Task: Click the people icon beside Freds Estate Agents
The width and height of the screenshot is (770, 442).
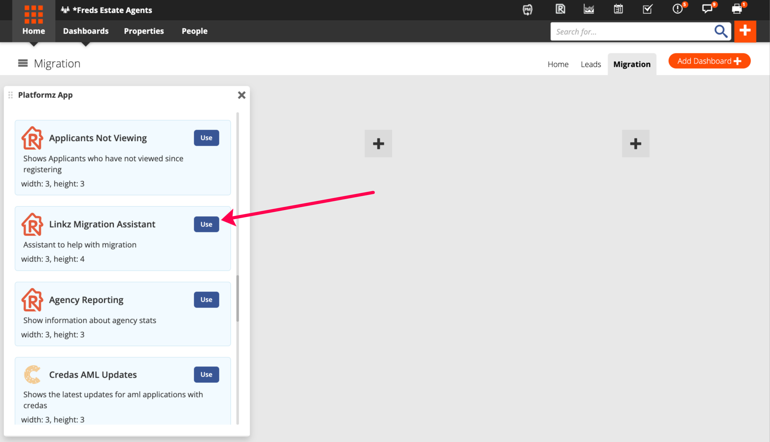Action: [65, 10]
